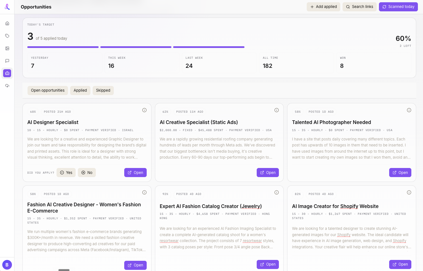423x271 pixels.
Task: Open the tag icon in the sidebar
Action: point(7,36)
